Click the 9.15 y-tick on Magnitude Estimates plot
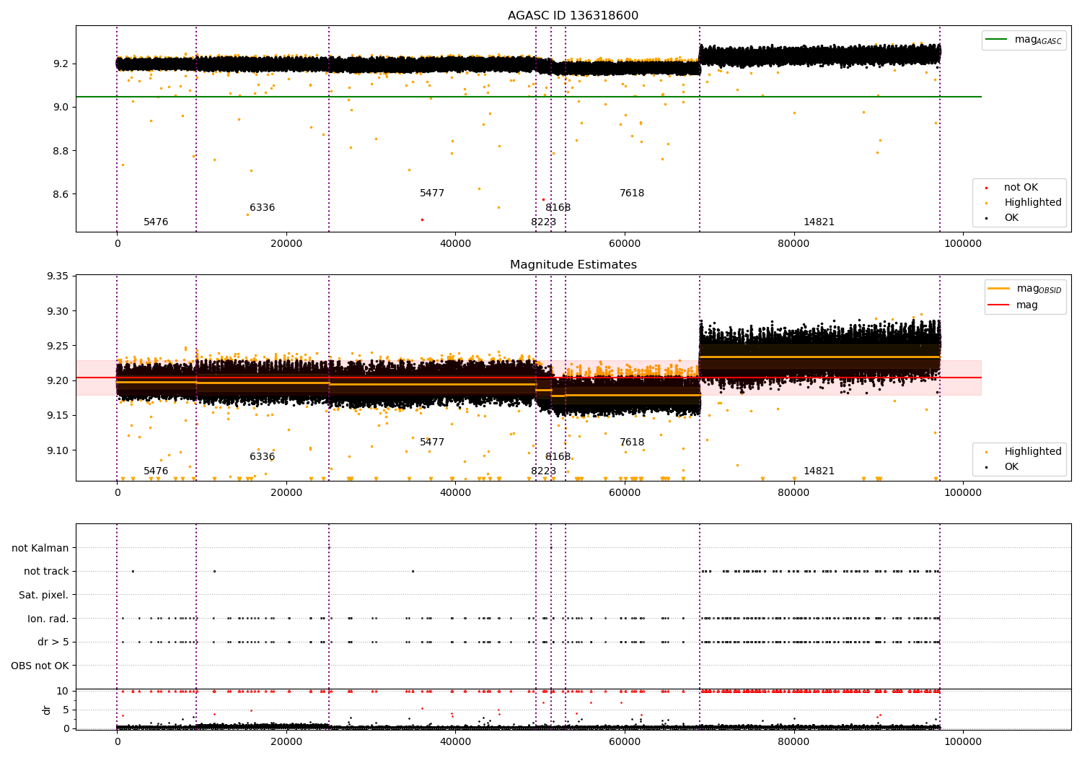The width and height of the screenshot is (1082, 758). (x=58, y=416)
